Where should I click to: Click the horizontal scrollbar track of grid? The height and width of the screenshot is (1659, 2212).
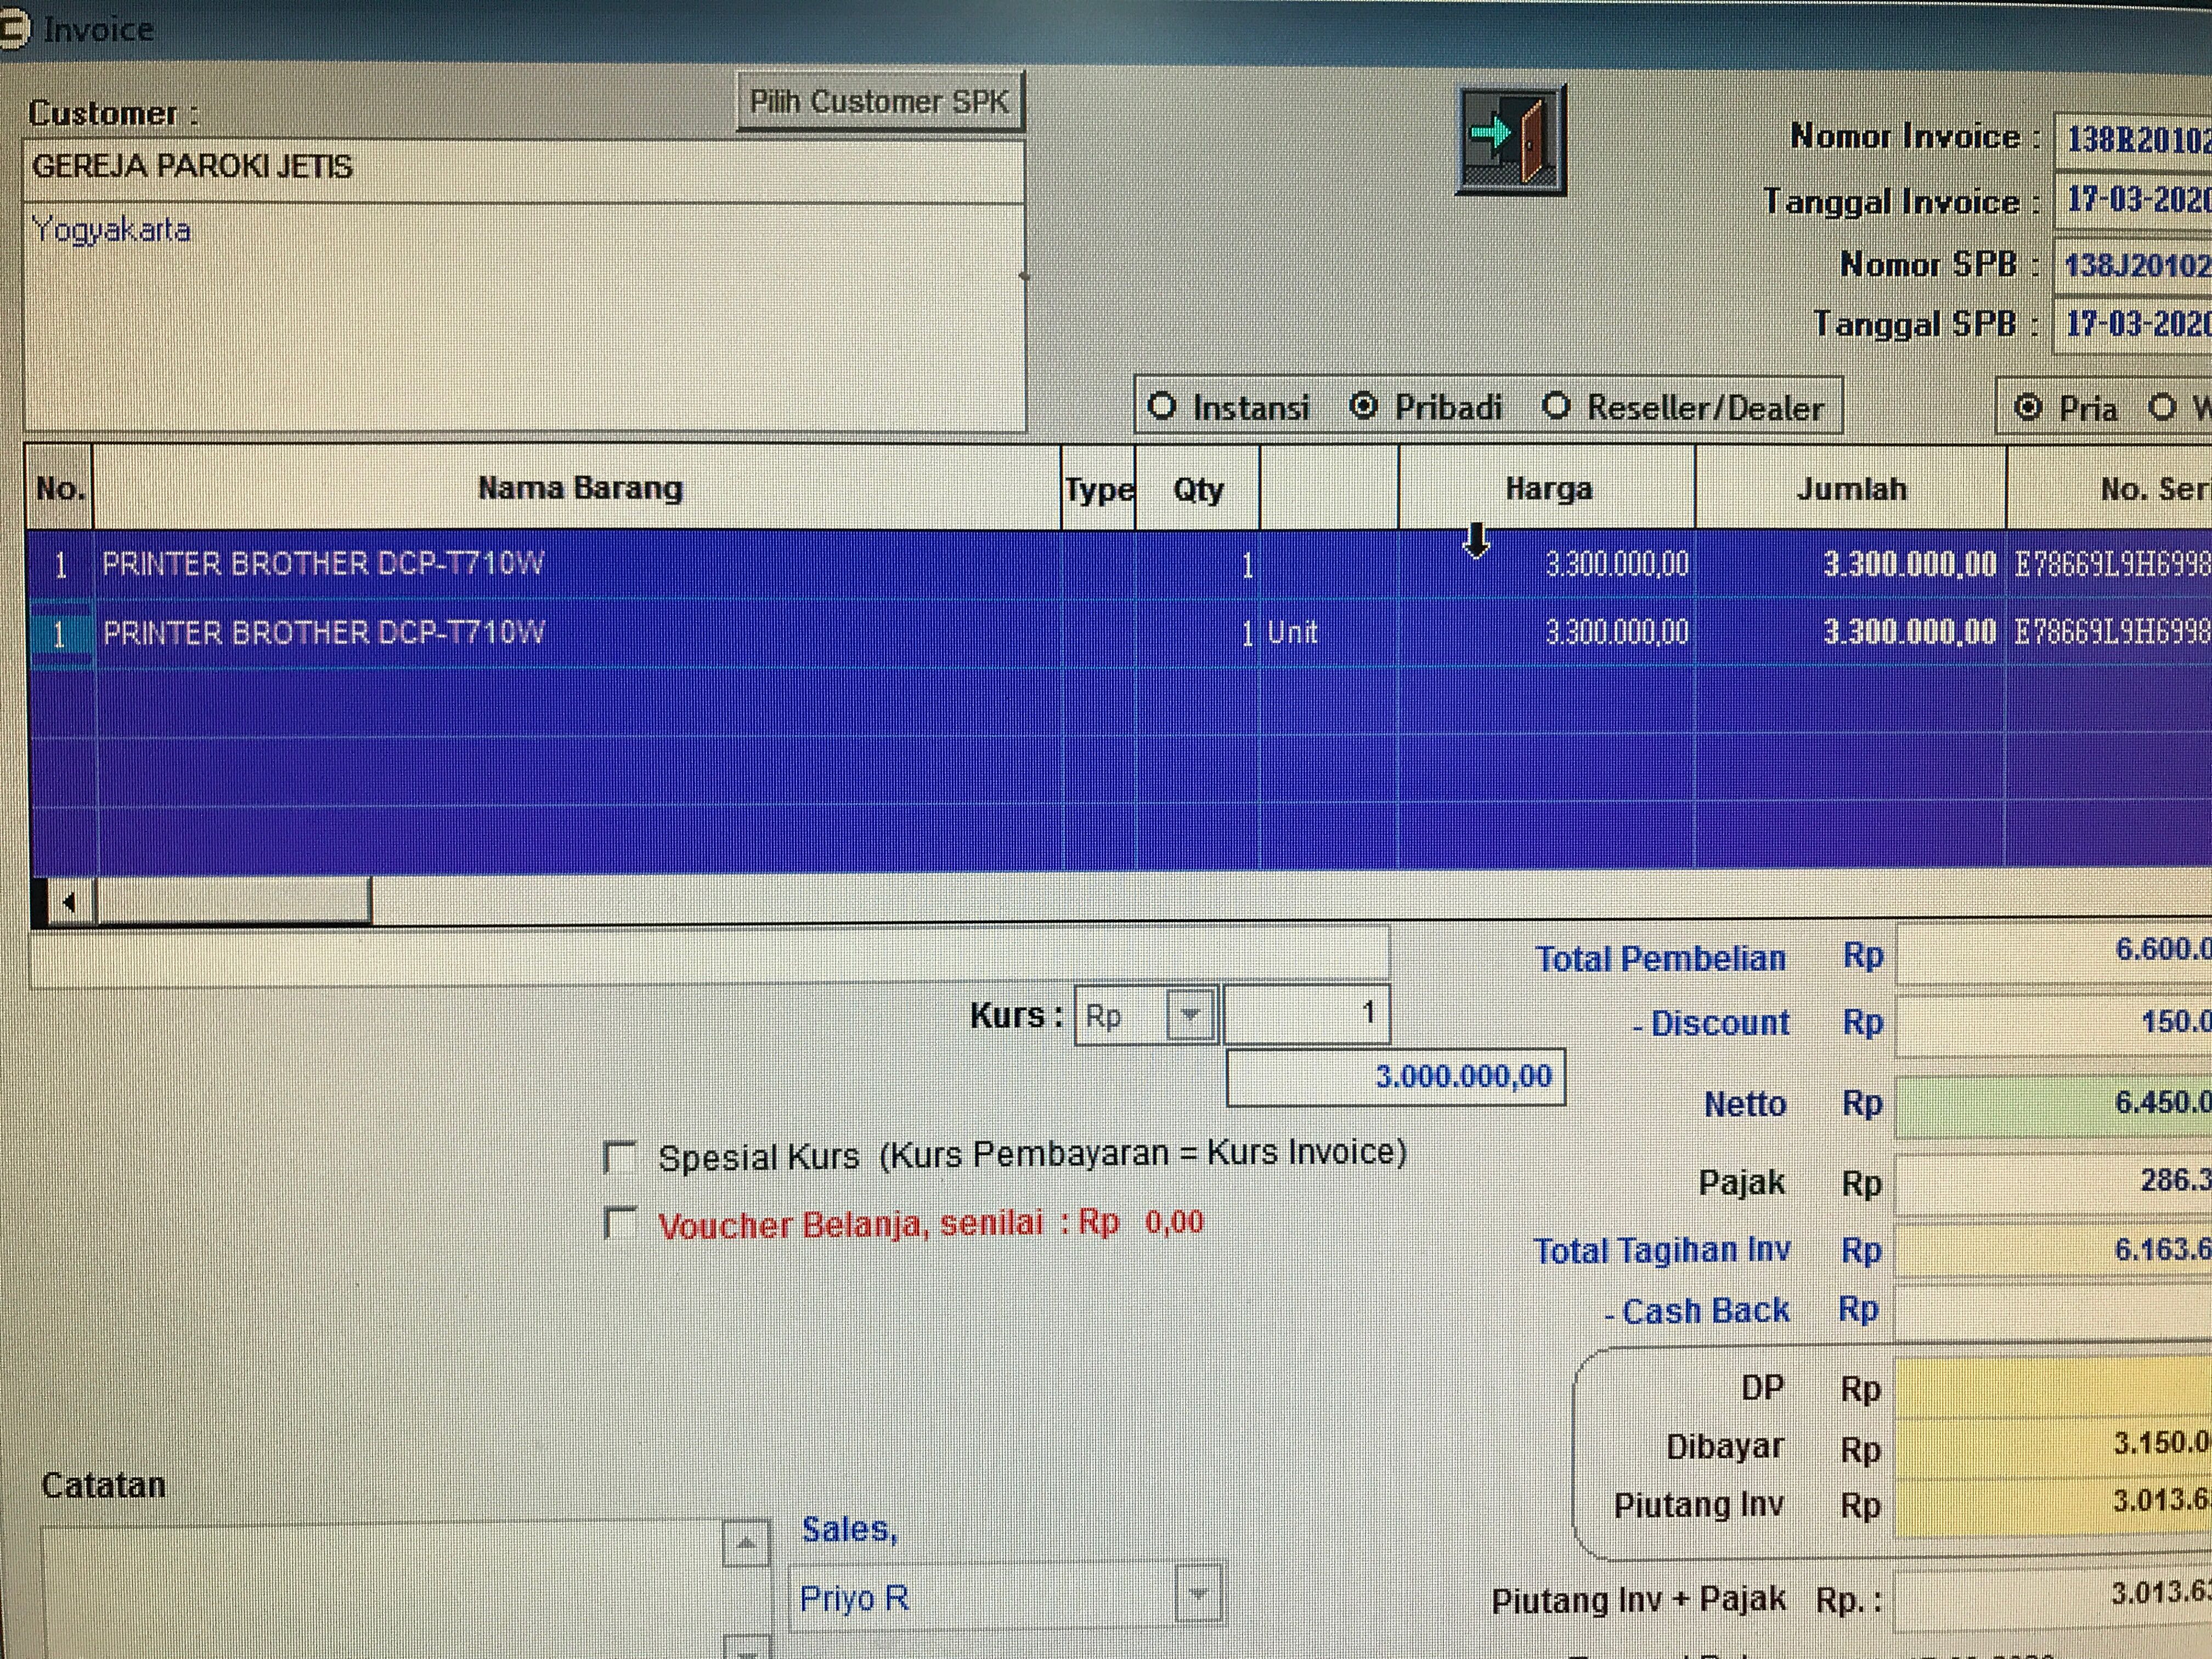(800, 900)
